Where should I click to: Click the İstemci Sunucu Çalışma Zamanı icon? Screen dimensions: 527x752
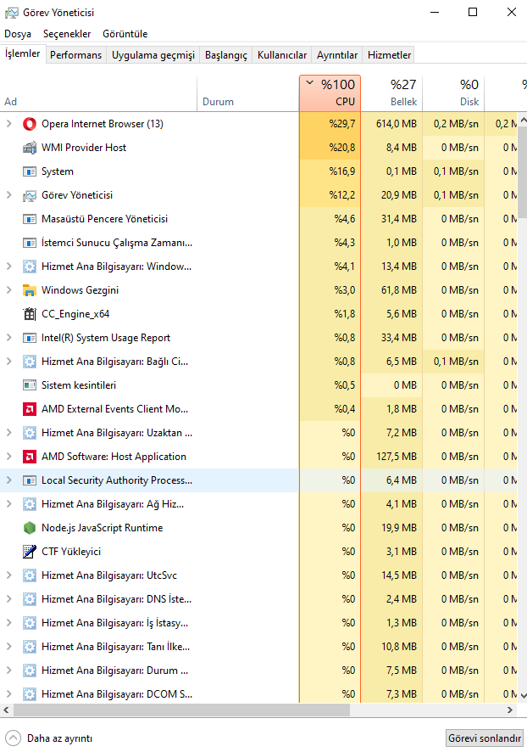coord(30,243)
